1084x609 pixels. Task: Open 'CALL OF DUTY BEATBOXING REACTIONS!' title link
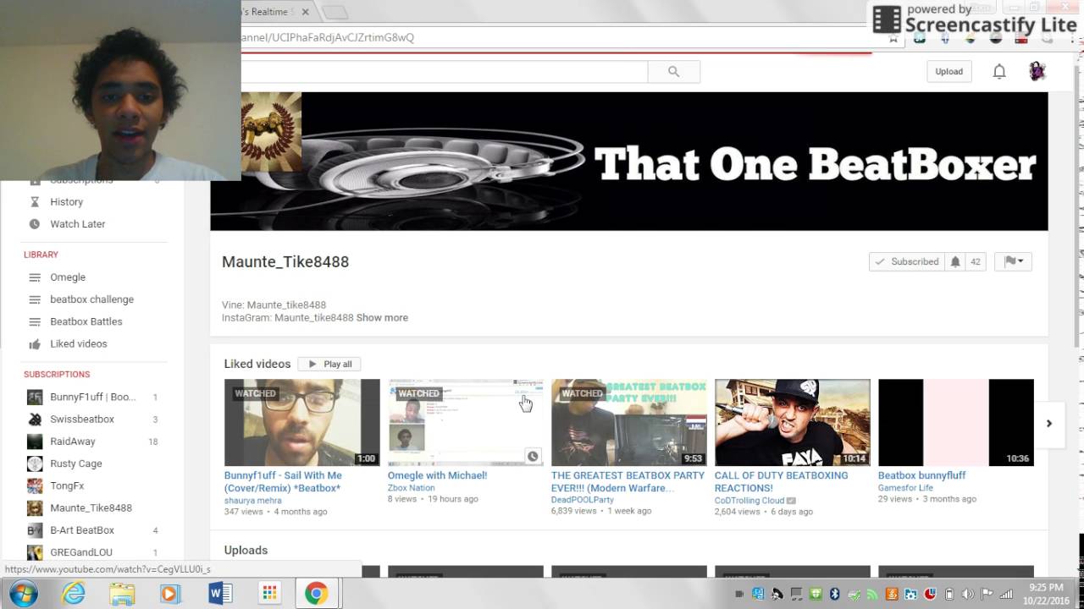click(781, 481)
